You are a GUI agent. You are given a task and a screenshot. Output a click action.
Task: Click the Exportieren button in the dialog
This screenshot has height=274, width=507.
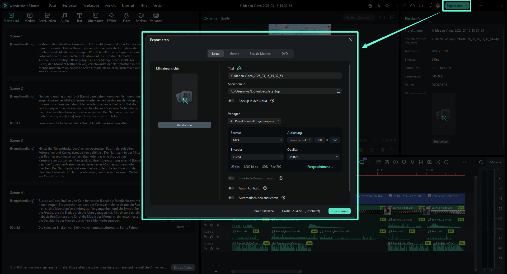[339, 211]
